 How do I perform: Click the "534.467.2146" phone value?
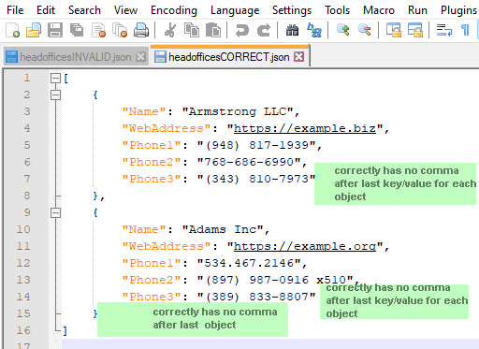click(x=249, y=263)
